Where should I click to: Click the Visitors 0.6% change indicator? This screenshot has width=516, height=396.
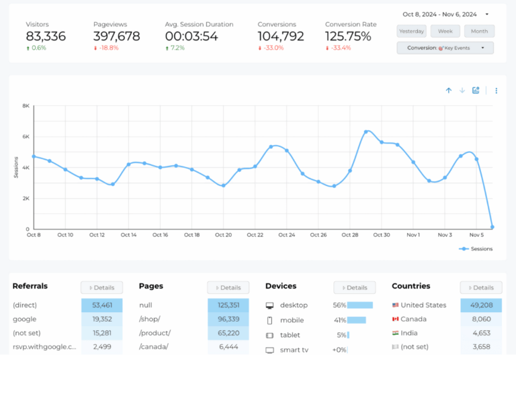pos(36,48)
